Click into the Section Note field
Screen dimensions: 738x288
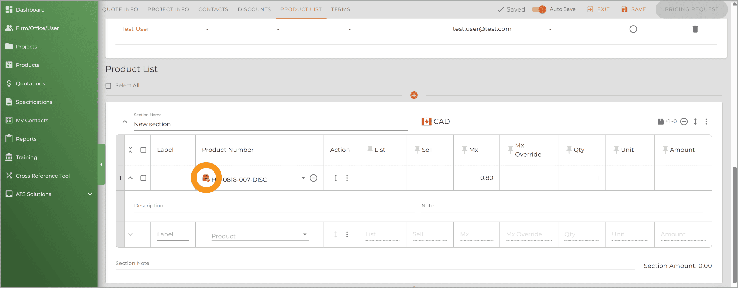coord(375,264)
